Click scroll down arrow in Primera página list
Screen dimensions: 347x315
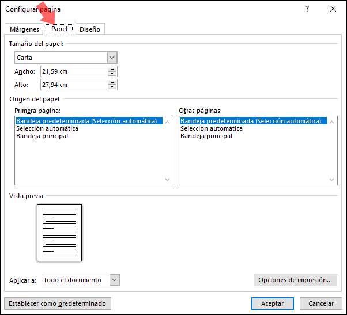click(x=168, y=179)
